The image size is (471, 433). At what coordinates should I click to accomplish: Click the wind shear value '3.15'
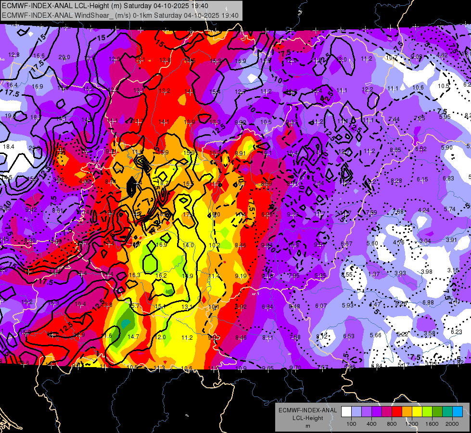click(453, 270)
